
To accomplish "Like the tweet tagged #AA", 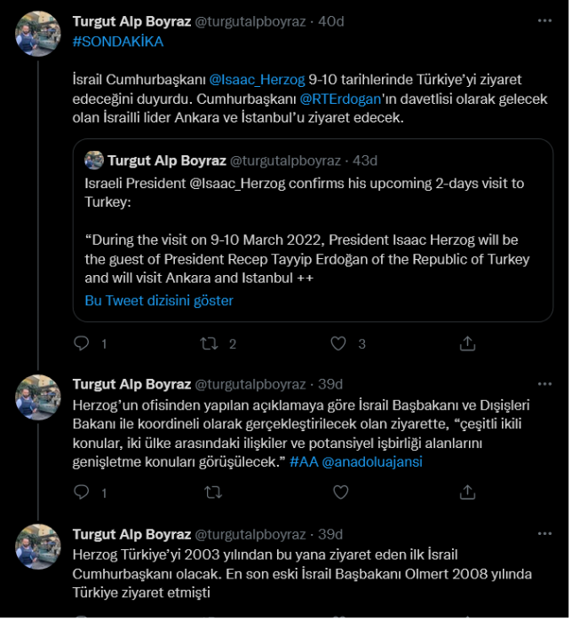I will pyautogui.click(x=338, y=491).
